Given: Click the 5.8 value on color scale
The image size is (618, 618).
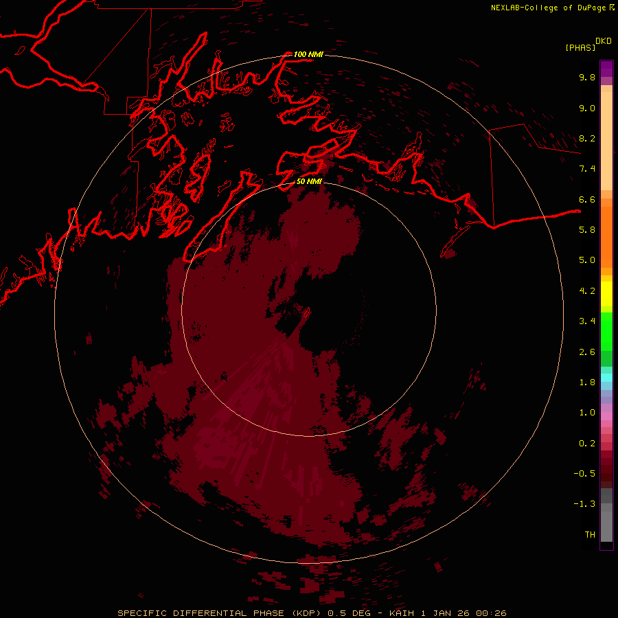Looking at the screenshot, I should [x=587, y=230].
